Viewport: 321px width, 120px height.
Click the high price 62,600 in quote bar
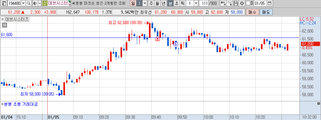tap(217, 12)
